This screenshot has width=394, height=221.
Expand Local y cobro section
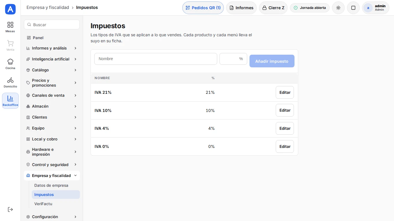click(52, 139)
